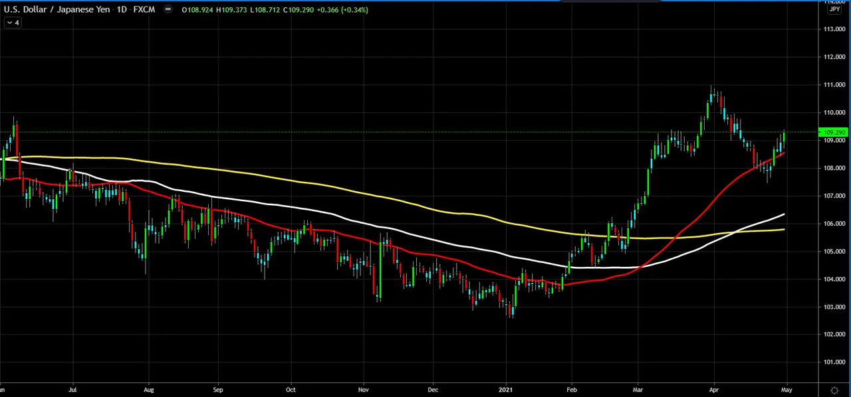This screenshot has height=397, width=851.
Task: Click the 2021 label on time axis
Action: 506,390
